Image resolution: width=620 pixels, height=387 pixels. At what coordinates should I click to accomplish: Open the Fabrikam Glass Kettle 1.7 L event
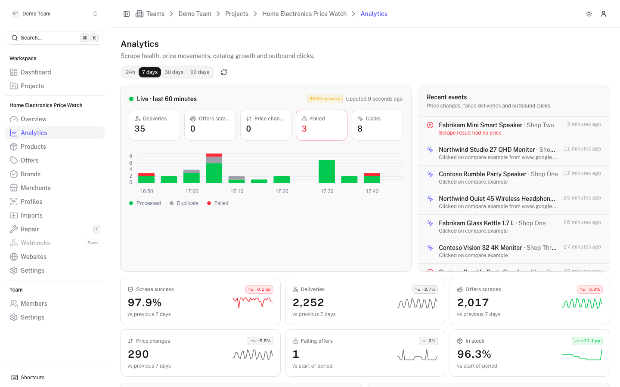[x=514, y=227]
